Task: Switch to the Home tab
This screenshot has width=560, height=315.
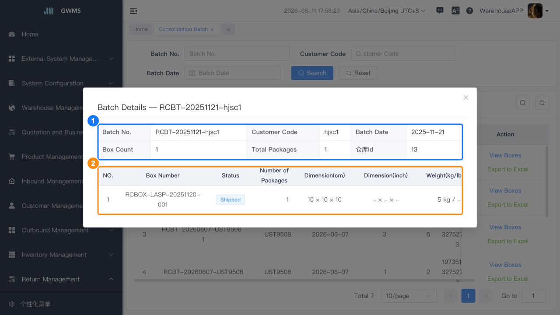Action: [x=140, y=29]
